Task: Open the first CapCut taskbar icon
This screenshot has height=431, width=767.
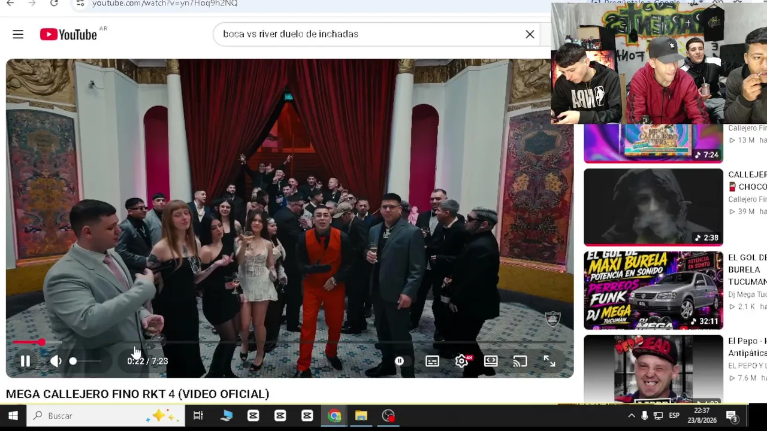Action: [253, 415]
